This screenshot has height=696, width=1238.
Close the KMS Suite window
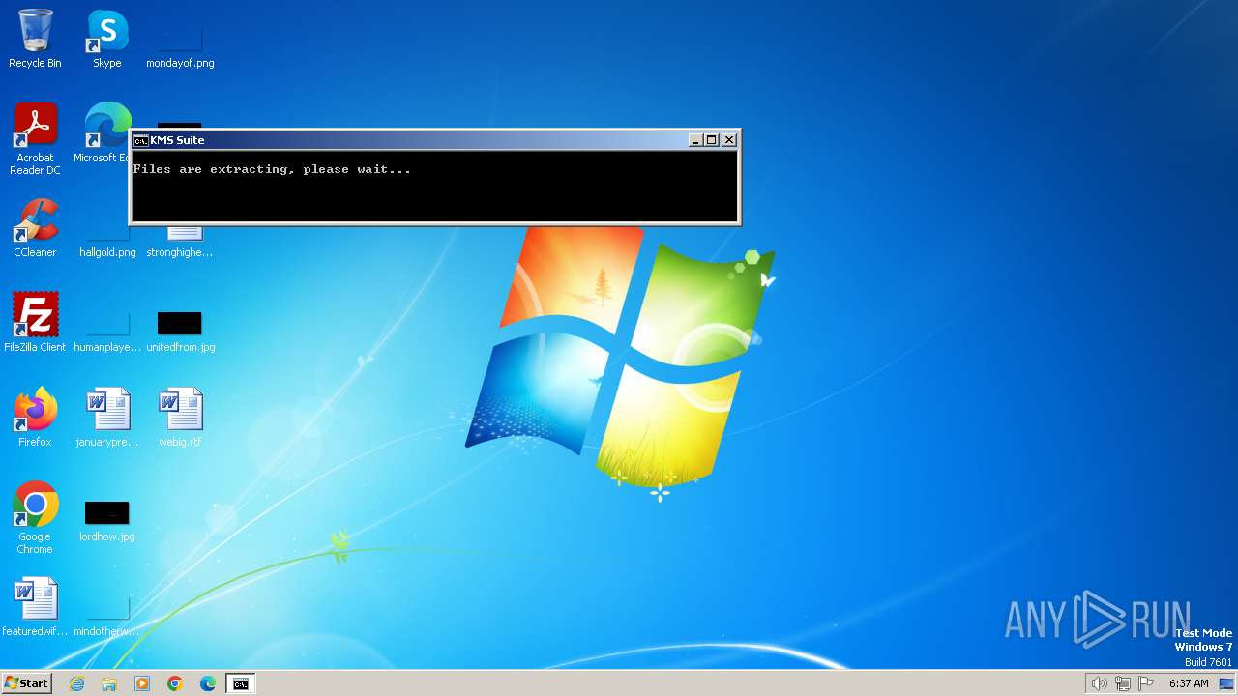(x=729, y=140)
